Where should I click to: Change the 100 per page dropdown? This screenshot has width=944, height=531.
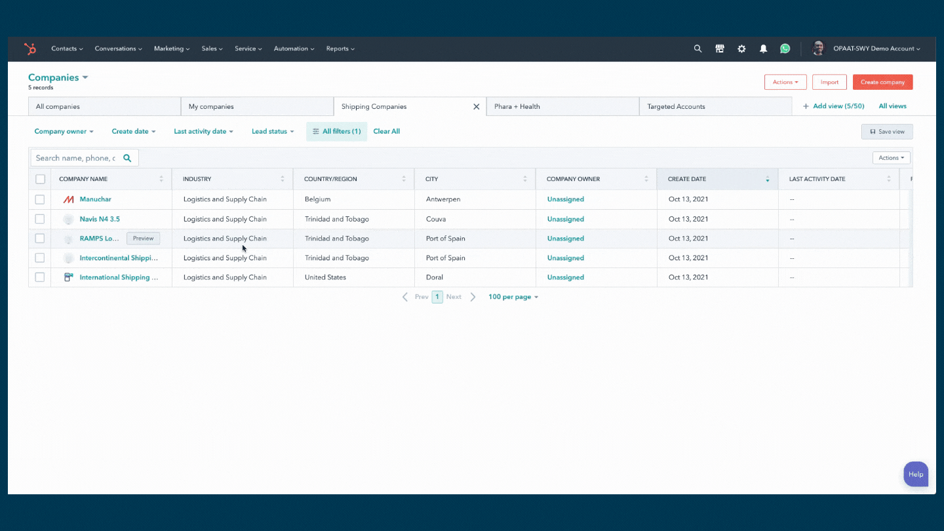tap(513, 297)
